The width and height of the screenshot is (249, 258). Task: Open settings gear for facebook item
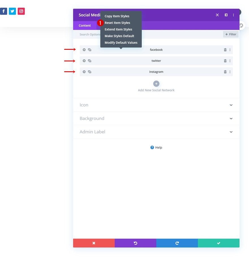(84, 50)
